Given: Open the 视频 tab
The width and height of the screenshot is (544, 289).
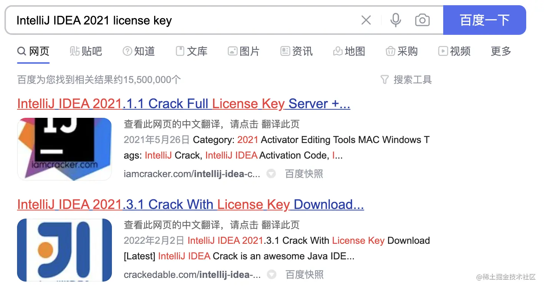Looking at the screenshot, I should [454, 51].
